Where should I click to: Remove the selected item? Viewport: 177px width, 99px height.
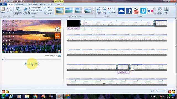(x=111, y=9)
